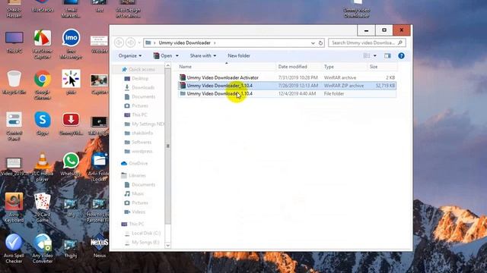Open Anvi Folder Locker desktop icon
Screen dimensions: 487x273
point(100,167)
